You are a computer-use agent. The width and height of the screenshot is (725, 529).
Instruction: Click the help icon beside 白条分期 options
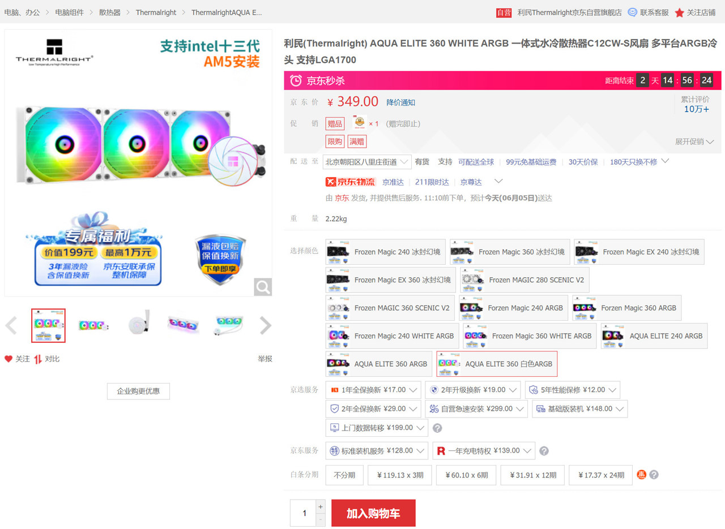(654, 475)
